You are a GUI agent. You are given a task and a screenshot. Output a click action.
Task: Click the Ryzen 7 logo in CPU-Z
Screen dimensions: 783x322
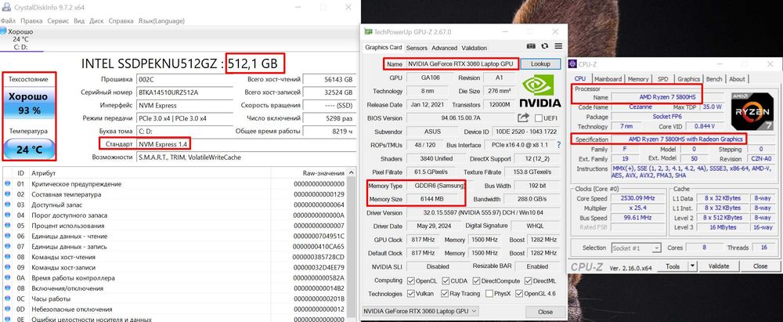752,111
